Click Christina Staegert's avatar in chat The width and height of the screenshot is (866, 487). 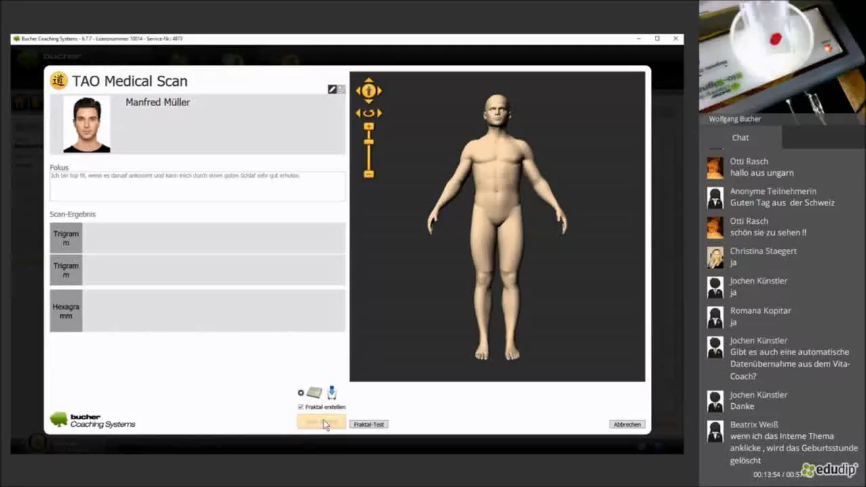point(715,257)
